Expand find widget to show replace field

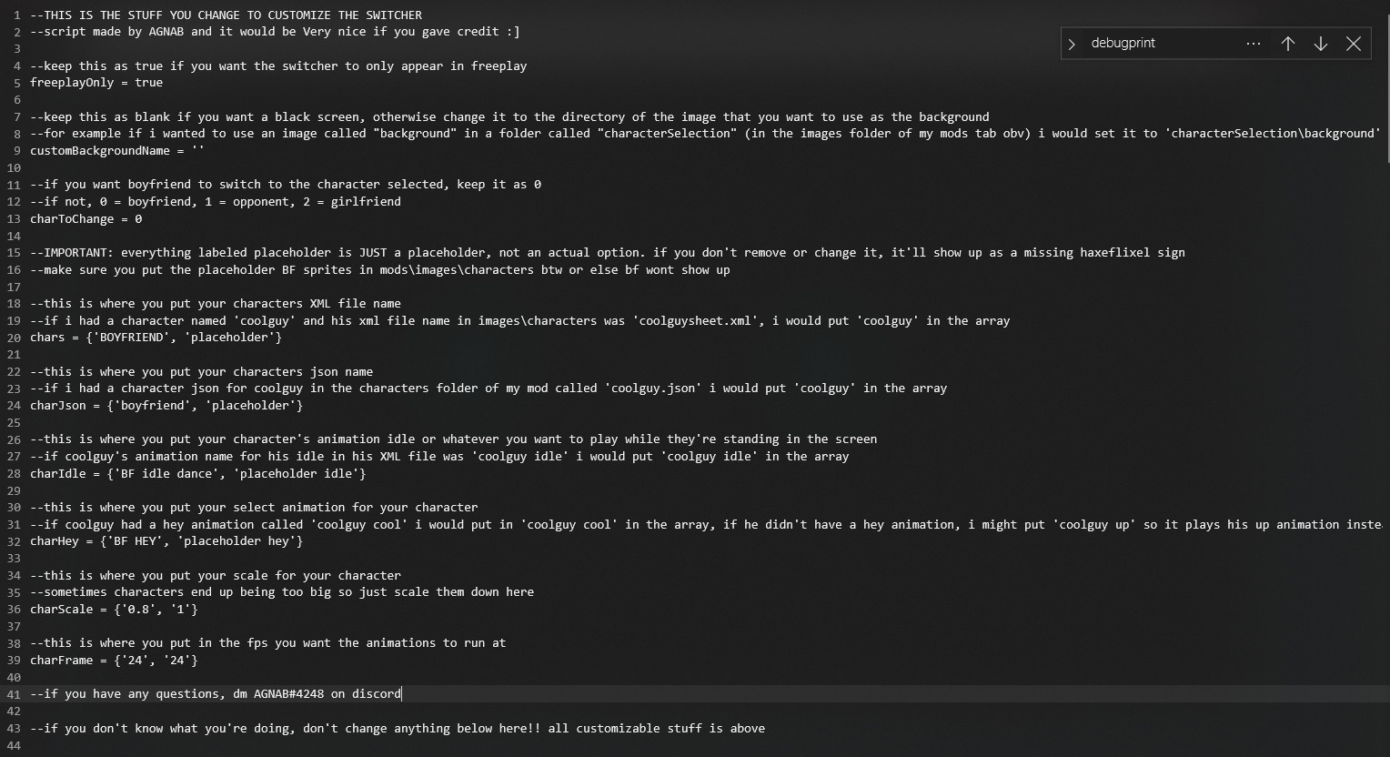(1073, 43)
